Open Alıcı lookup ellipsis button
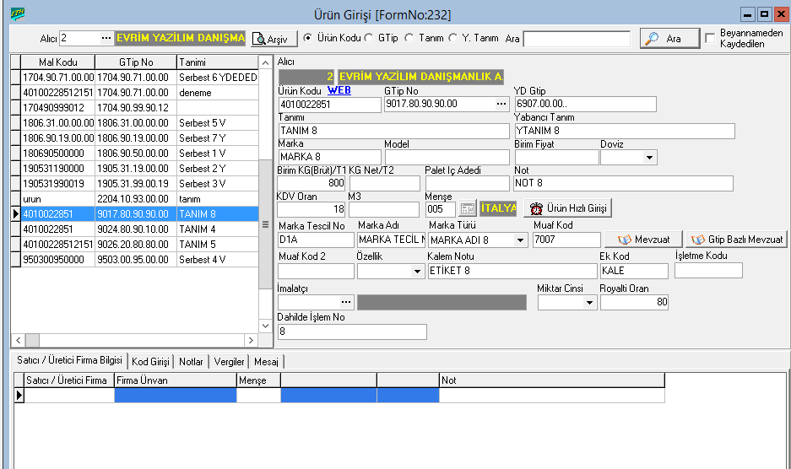This screenshot has width=791, height=469. 106,38
